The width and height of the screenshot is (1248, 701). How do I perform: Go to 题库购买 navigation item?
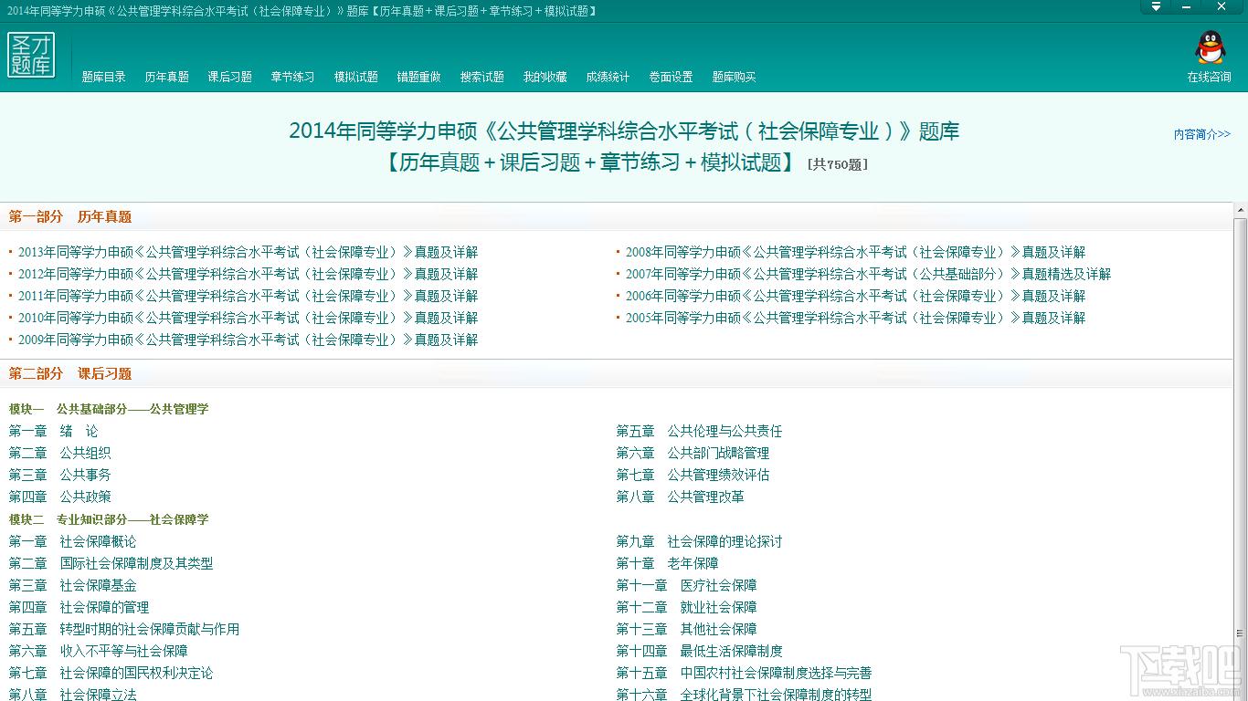click(735, 78)
